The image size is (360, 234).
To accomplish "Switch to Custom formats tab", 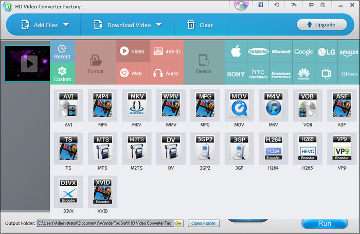I will [62, 74].
